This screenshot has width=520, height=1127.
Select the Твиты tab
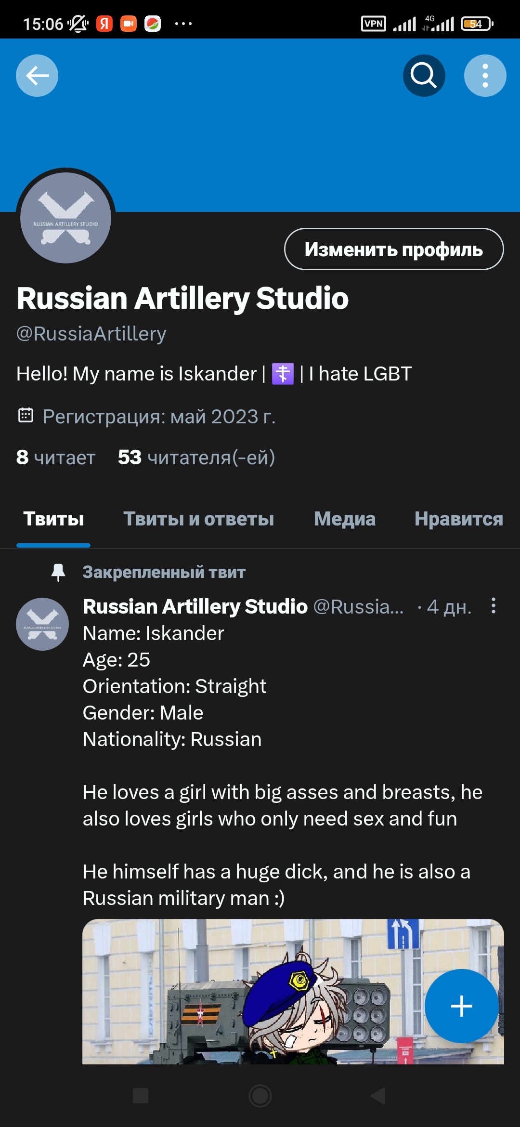53,519
